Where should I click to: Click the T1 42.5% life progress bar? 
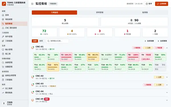pyautogui.click(x=39, y=57)
